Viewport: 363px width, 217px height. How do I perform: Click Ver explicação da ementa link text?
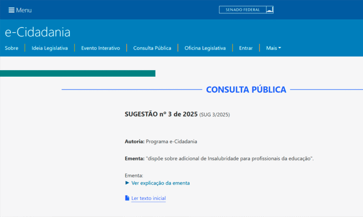(160, 183)
